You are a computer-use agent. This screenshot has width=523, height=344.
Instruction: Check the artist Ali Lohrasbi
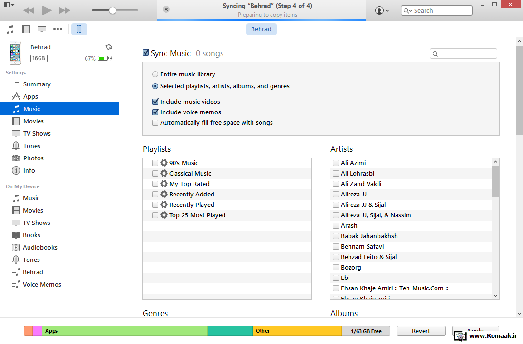click(x=336, y=174)
